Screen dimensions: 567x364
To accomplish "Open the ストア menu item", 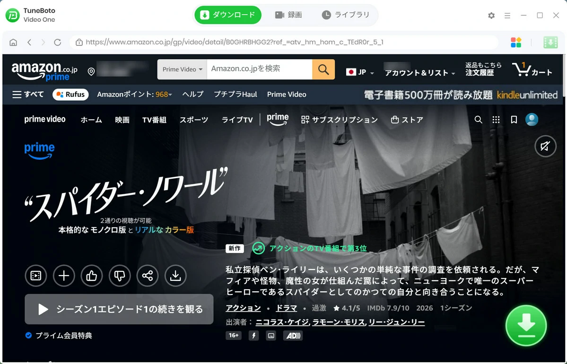I will [407, 120].
